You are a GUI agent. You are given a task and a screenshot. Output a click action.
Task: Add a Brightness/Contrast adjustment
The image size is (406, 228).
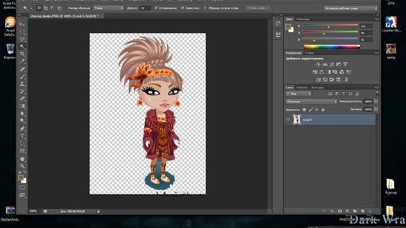(x=318, y=65)
